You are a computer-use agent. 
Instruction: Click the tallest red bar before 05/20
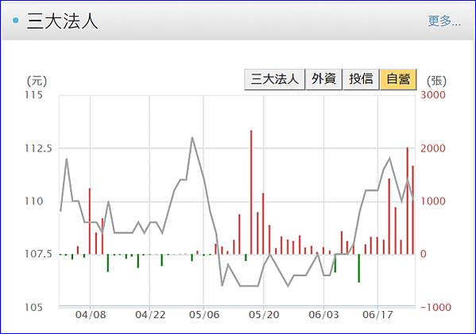[x=251, y=192]
